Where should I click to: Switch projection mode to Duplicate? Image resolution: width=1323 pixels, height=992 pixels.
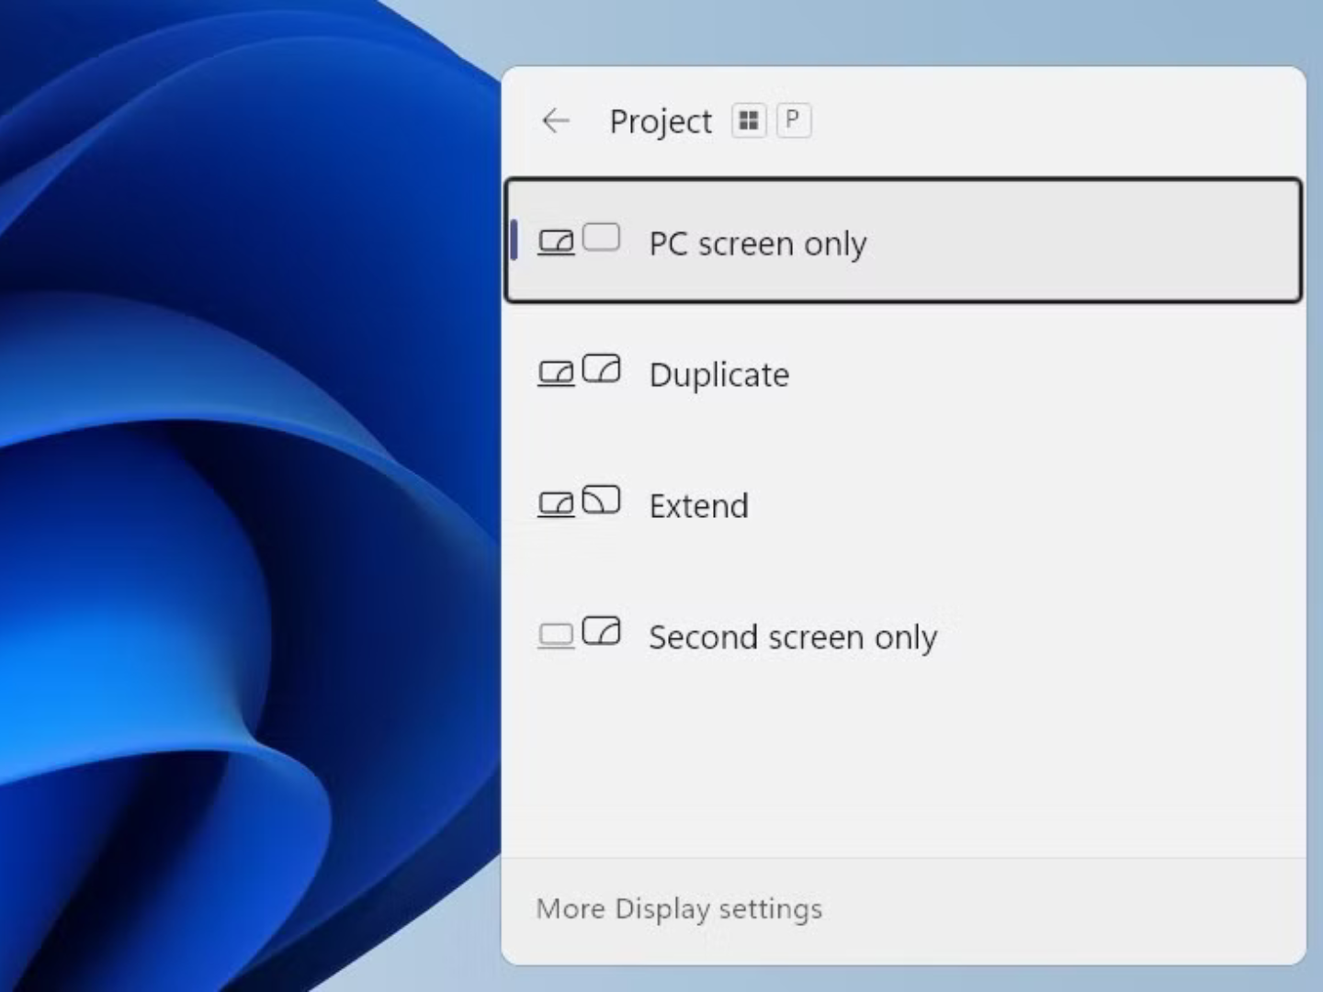718,375
